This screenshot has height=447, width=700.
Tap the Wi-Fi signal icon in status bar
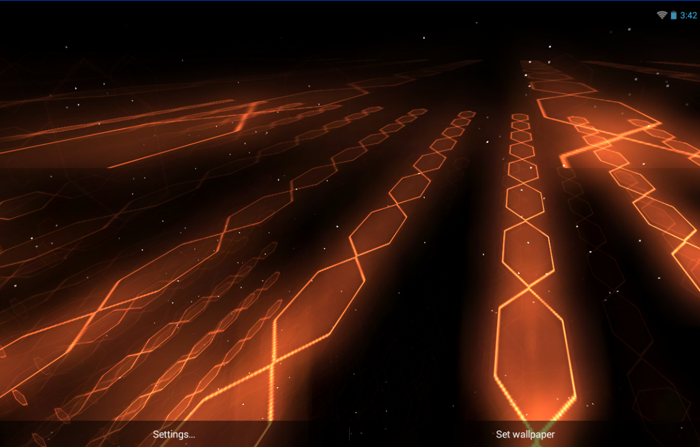tap(661, 15)
